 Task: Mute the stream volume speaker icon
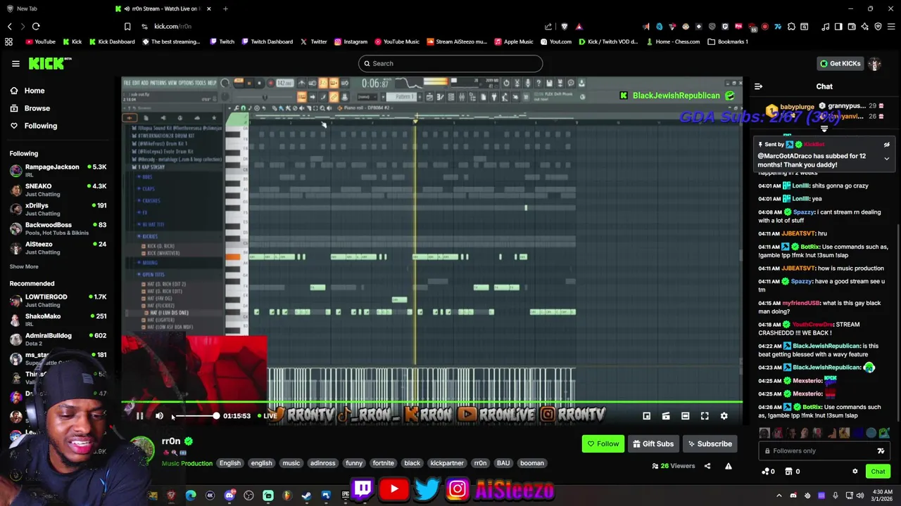point(159,416)
